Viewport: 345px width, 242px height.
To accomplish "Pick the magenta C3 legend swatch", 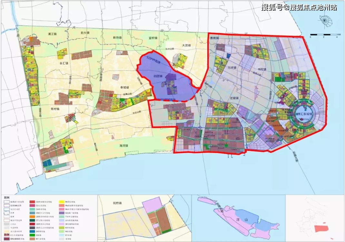I will 32,206.
